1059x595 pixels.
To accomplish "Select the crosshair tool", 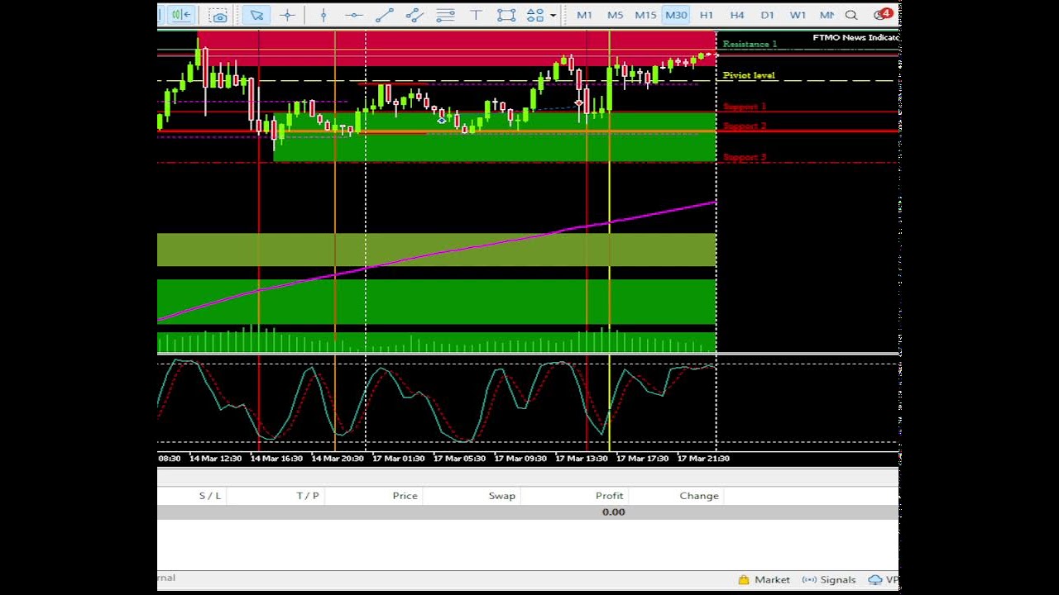I will 287,15.
